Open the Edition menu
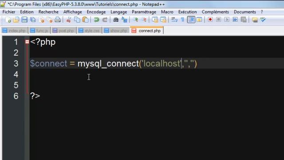The image size is (284, 160). [x=27, y=12]
